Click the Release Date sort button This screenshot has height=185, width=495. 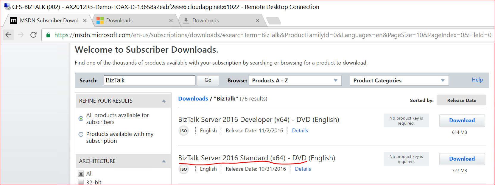(x=461, y=100)
